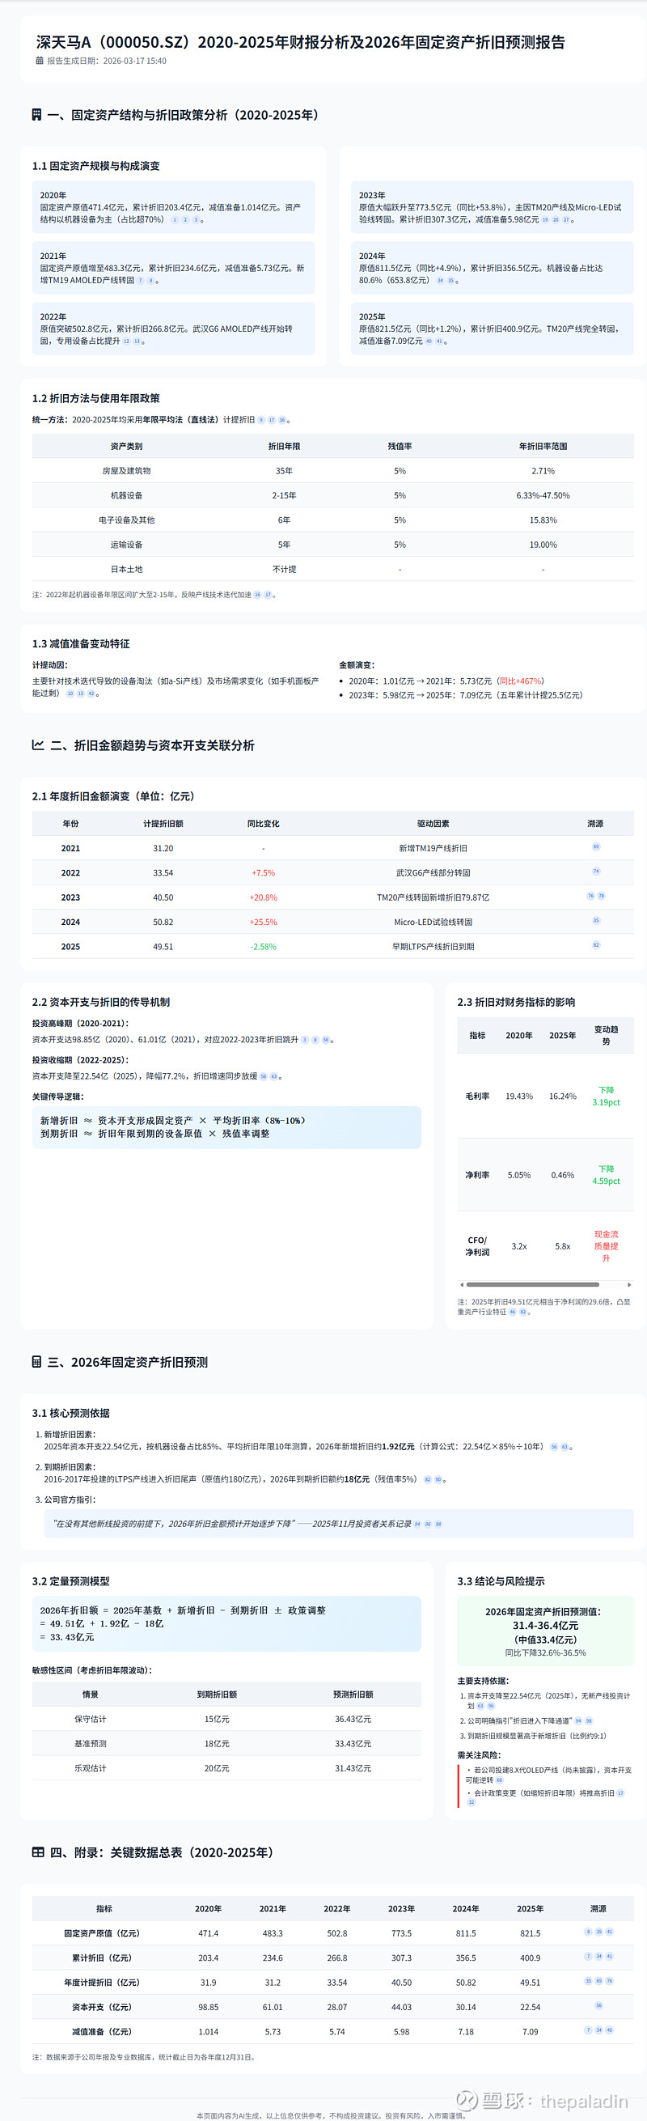Image resolution: width=647 pixels, height=2121 pixels.
Task: Click the 变动趋势 column header in table 2.3
Action: tap(607, 1035)
